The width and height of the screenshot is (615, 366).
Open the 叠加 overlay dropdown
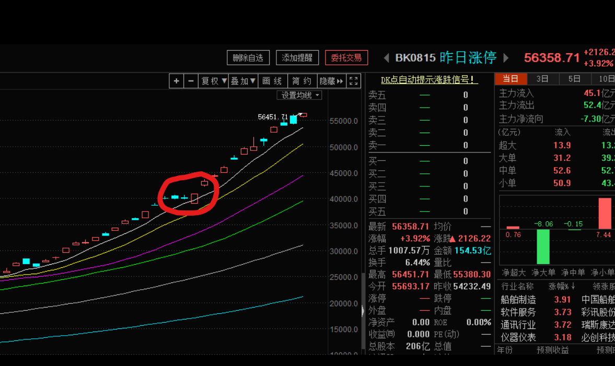pyautogui.click(x=243, y=81)
